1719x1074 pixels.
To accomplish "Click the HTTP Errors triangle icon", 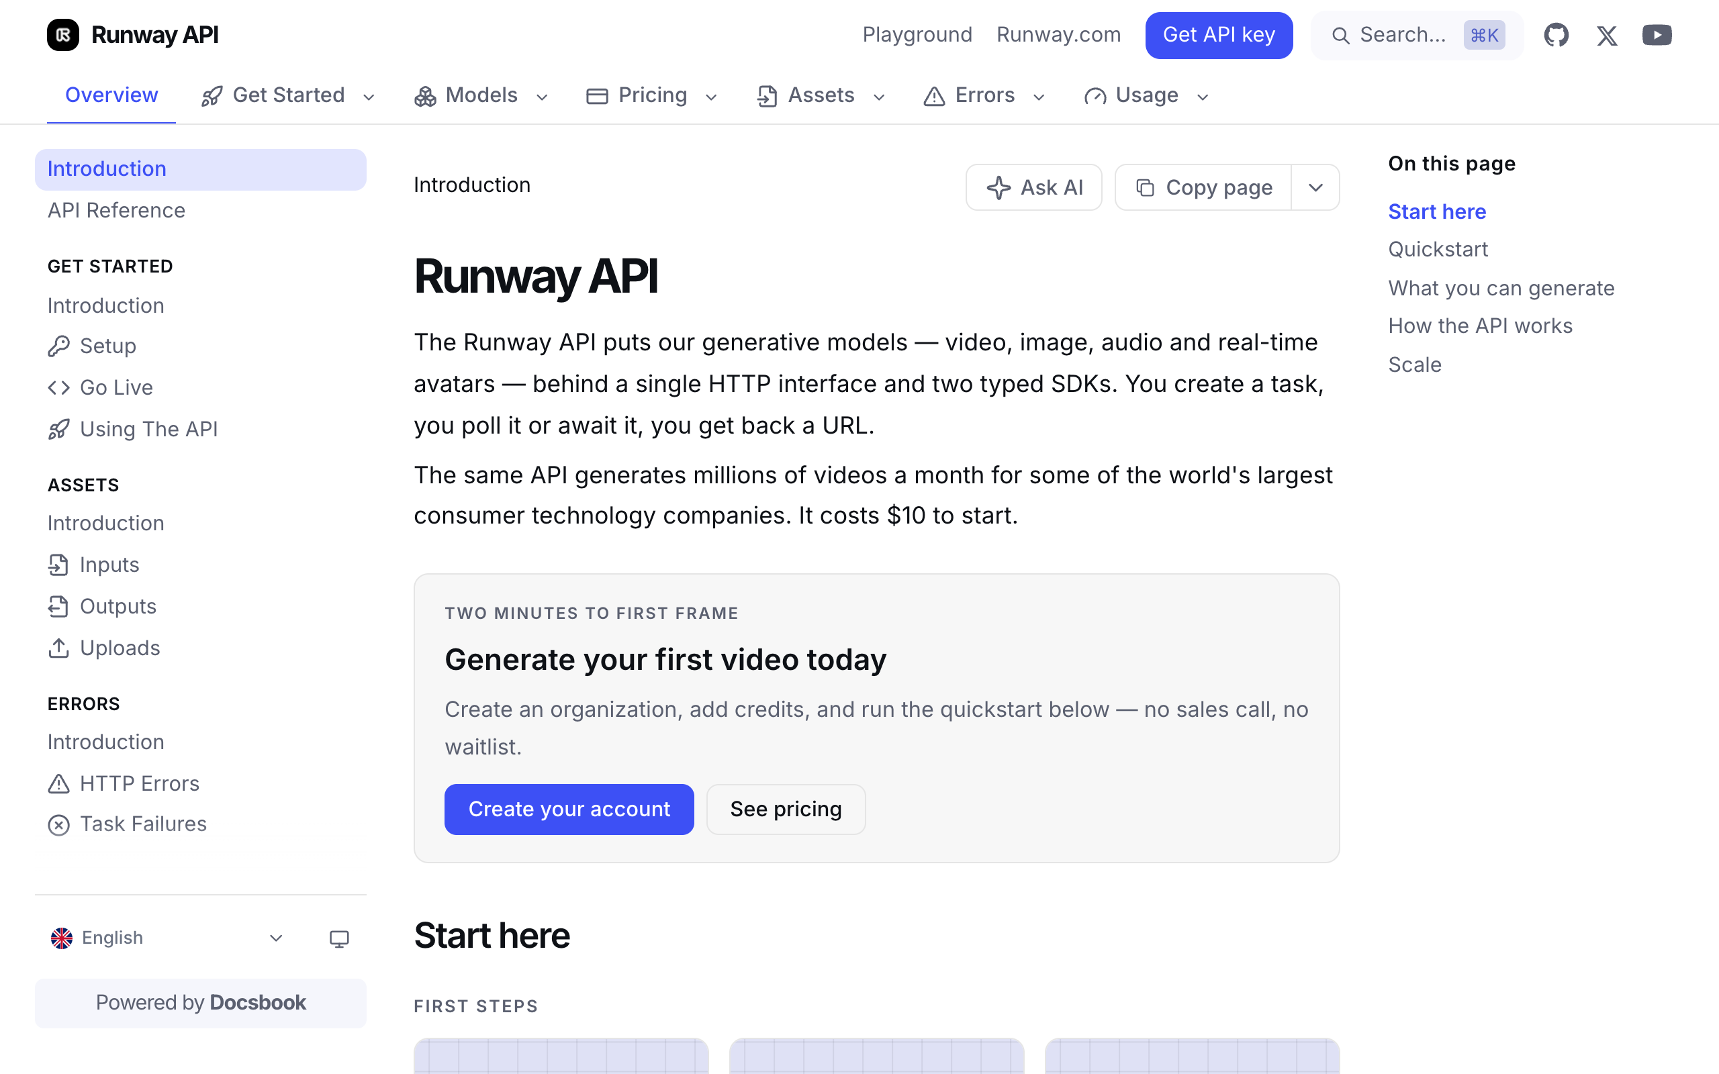I will pyautogui.click(x=58, y=783).
